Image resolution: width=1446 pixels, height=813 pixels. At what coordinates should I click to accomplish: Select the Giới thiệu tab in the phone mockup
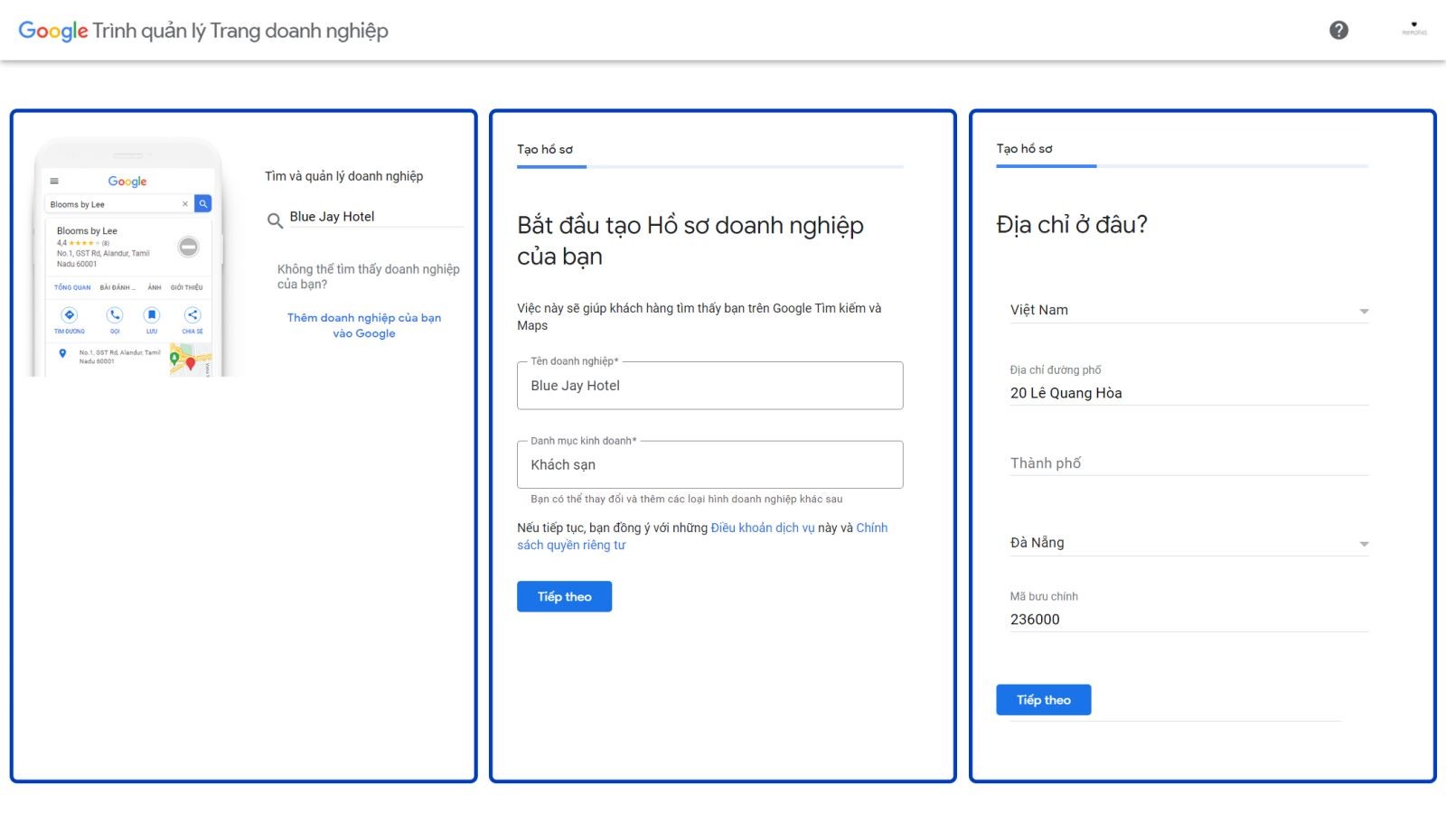[187, 287]
